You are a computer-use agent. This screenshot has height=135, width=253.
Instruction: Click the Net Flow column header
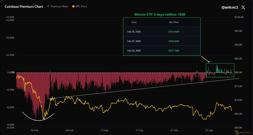tap(174, 22)
